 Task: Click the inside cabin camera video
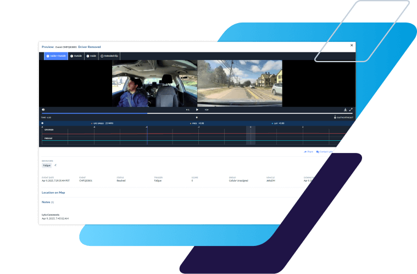154,83
